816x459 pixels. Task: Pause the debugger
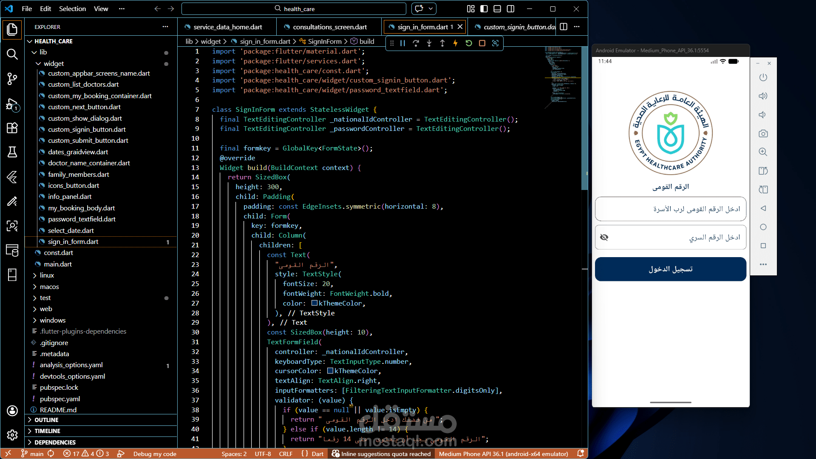click(x=402, y=43)
